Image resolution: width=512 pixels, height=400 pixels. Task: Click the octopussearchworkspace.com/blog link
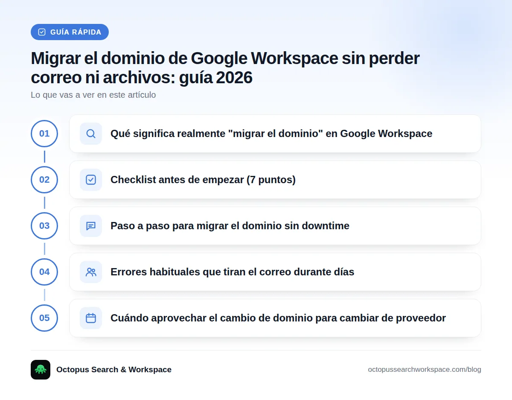425,370
